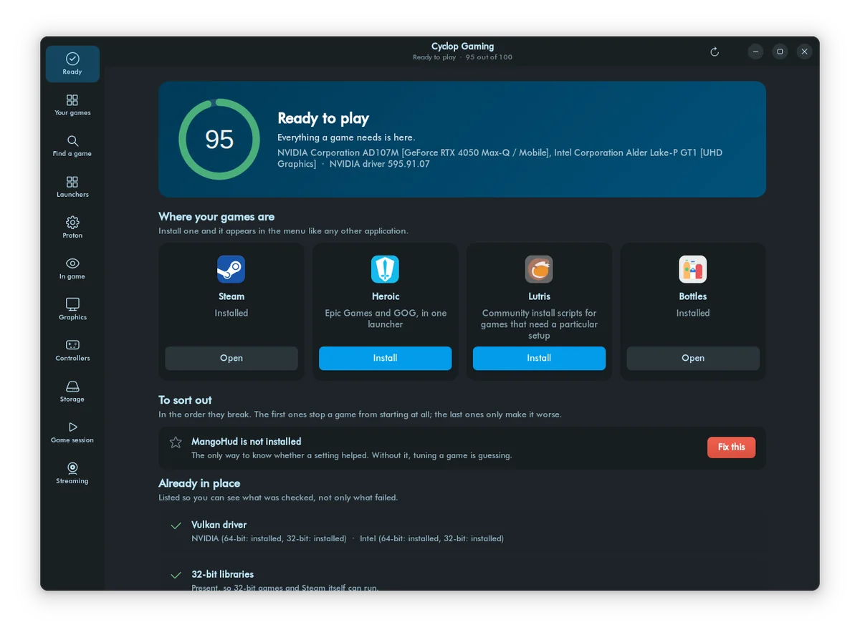
Task: Select the Storage drive section
Action: pyautogui.click(x=72, y=390)
